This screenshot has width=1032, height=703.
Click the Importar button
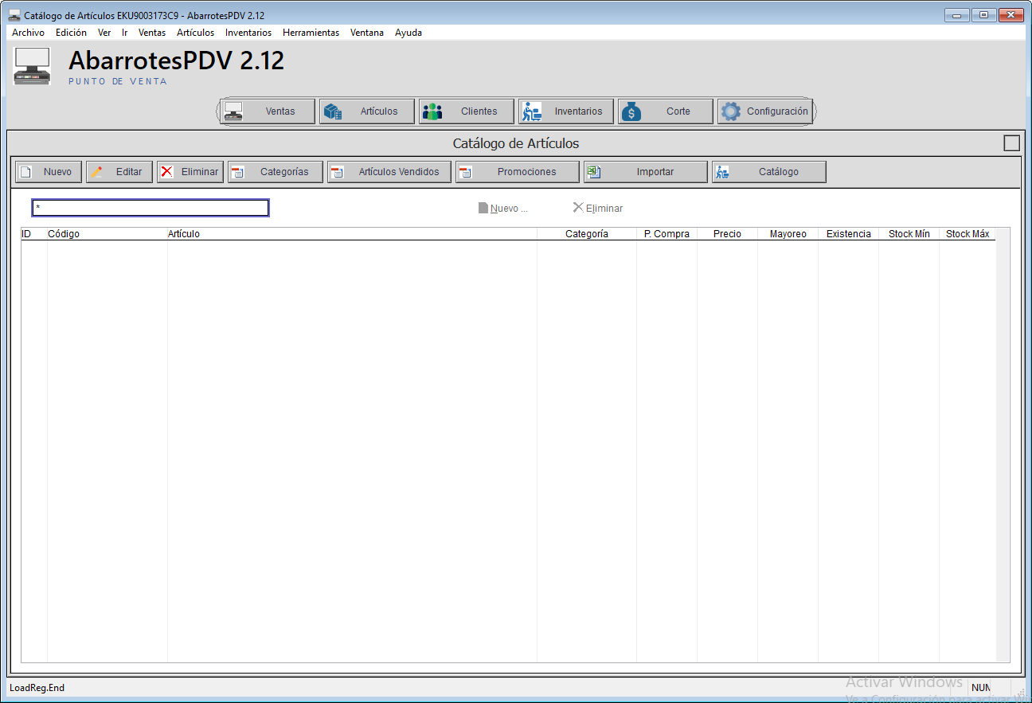point(646,172)
